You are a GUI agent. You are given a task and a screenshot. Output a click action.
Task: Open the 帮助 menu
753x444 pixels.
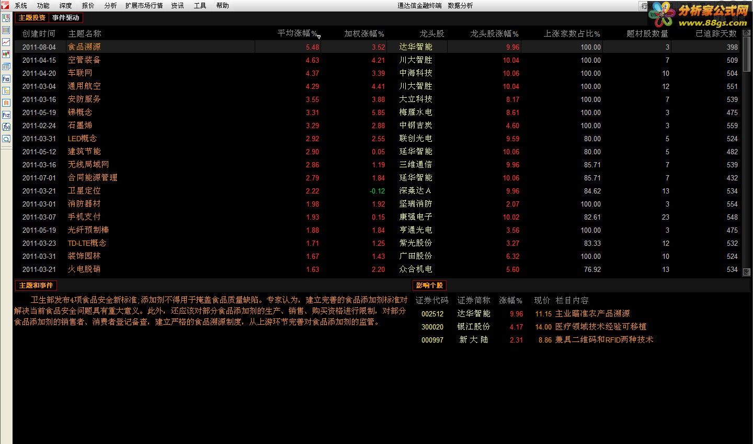pyautogui.click(x=222, y=6)
